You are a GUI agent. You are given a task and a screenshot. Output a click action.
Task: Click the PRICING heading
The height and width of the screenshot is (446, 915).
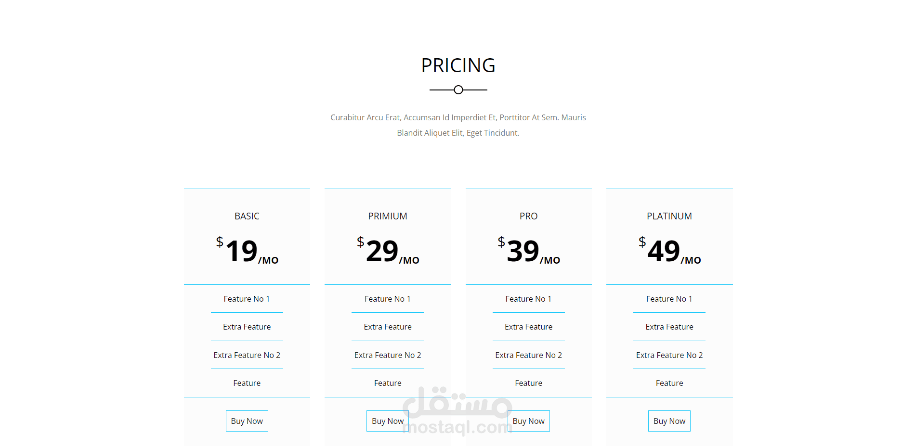pos(458,65)
